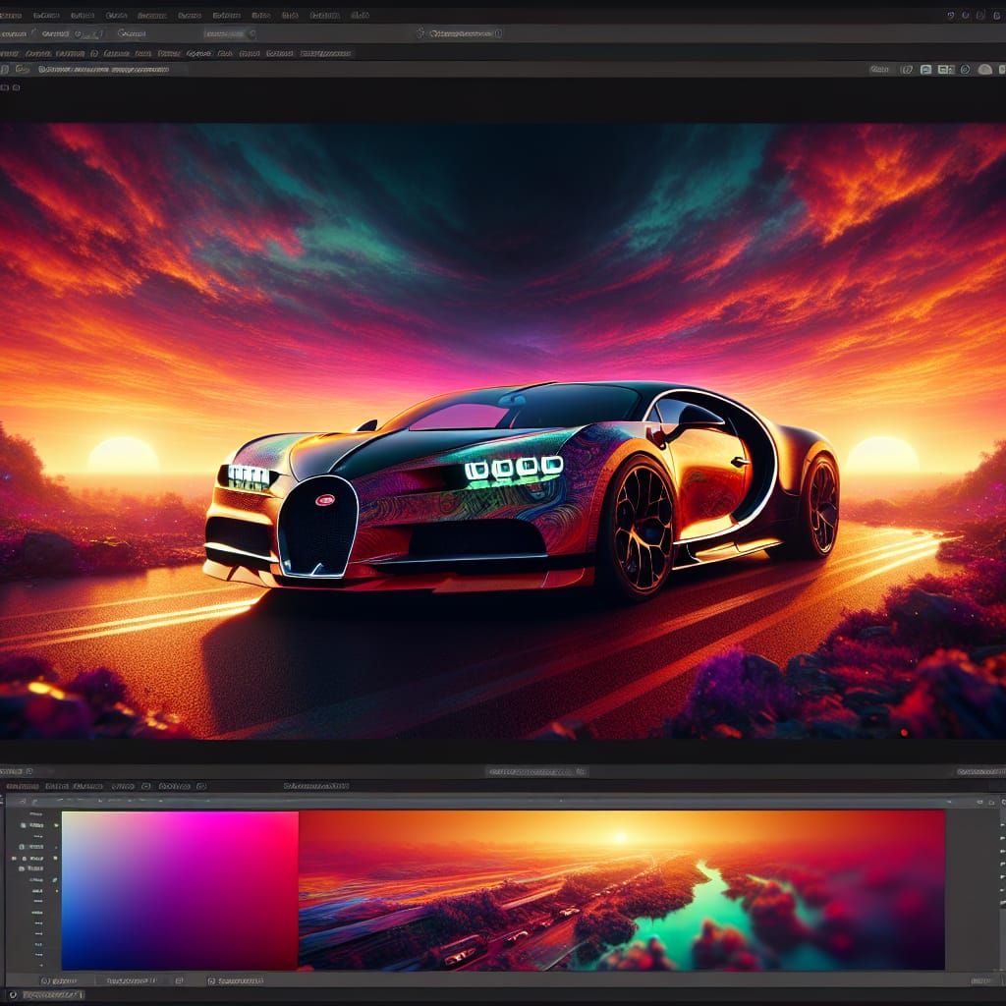Viewport: 1006px width, 1006px height.
Task: Click the red oval badge on the car's grille
Action: click(x=325, y=499)
